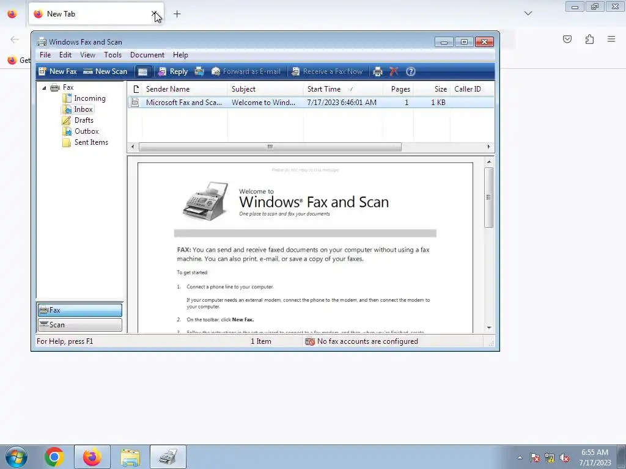
Task: Click Receive a Fax Now button
Action: click(327, 71)
